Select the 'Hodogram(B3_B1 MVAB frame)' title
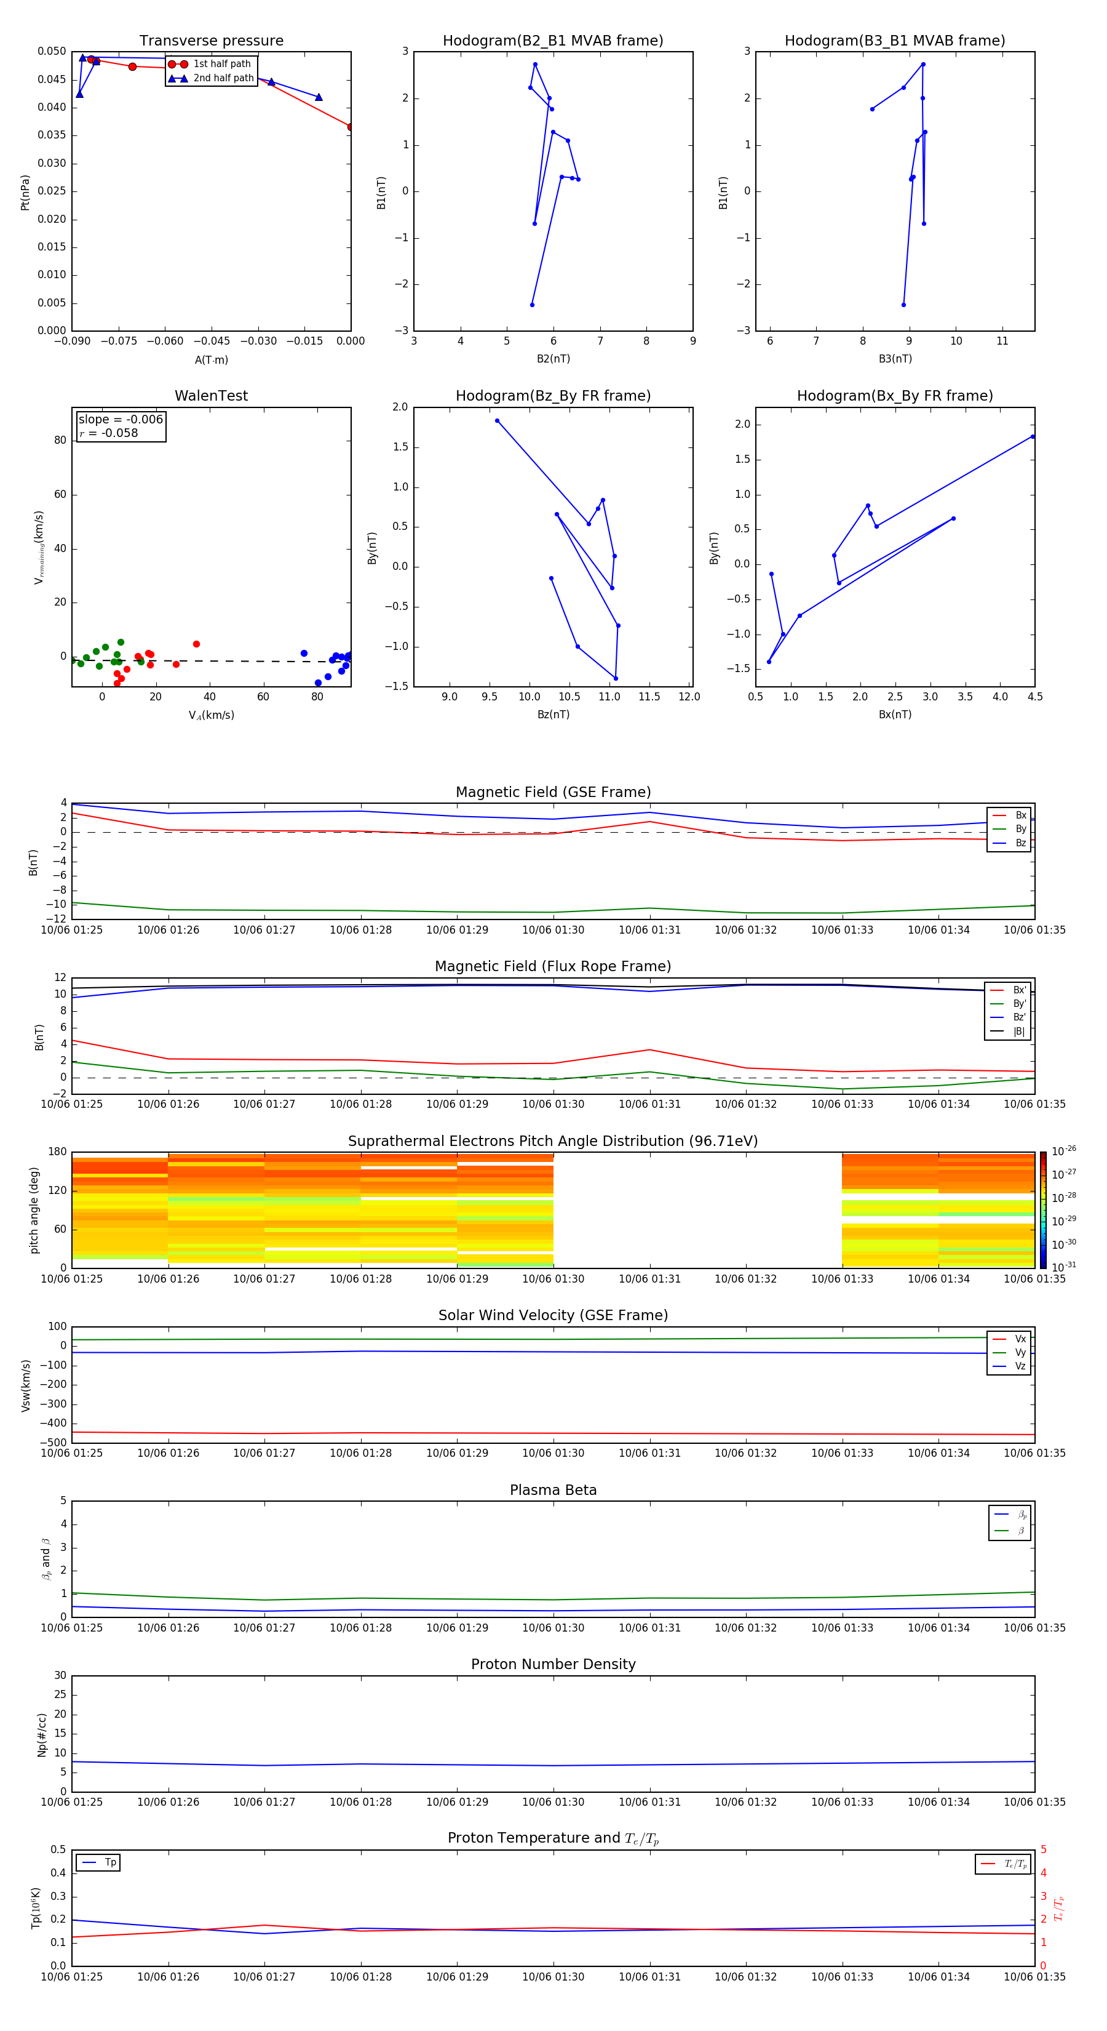The image size is (1107, 2031). [895, 41]
